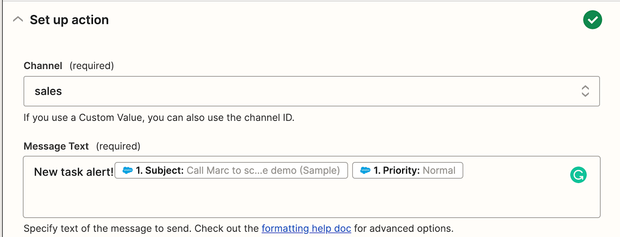Open the formatting help doc link
Screen dimensions: 620x237
[306, 229]
